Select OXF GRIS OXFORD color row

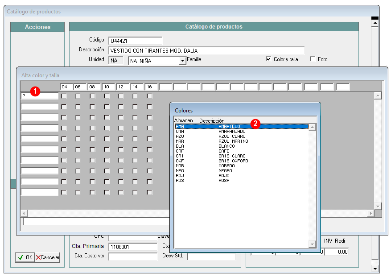tap(242, 161)
